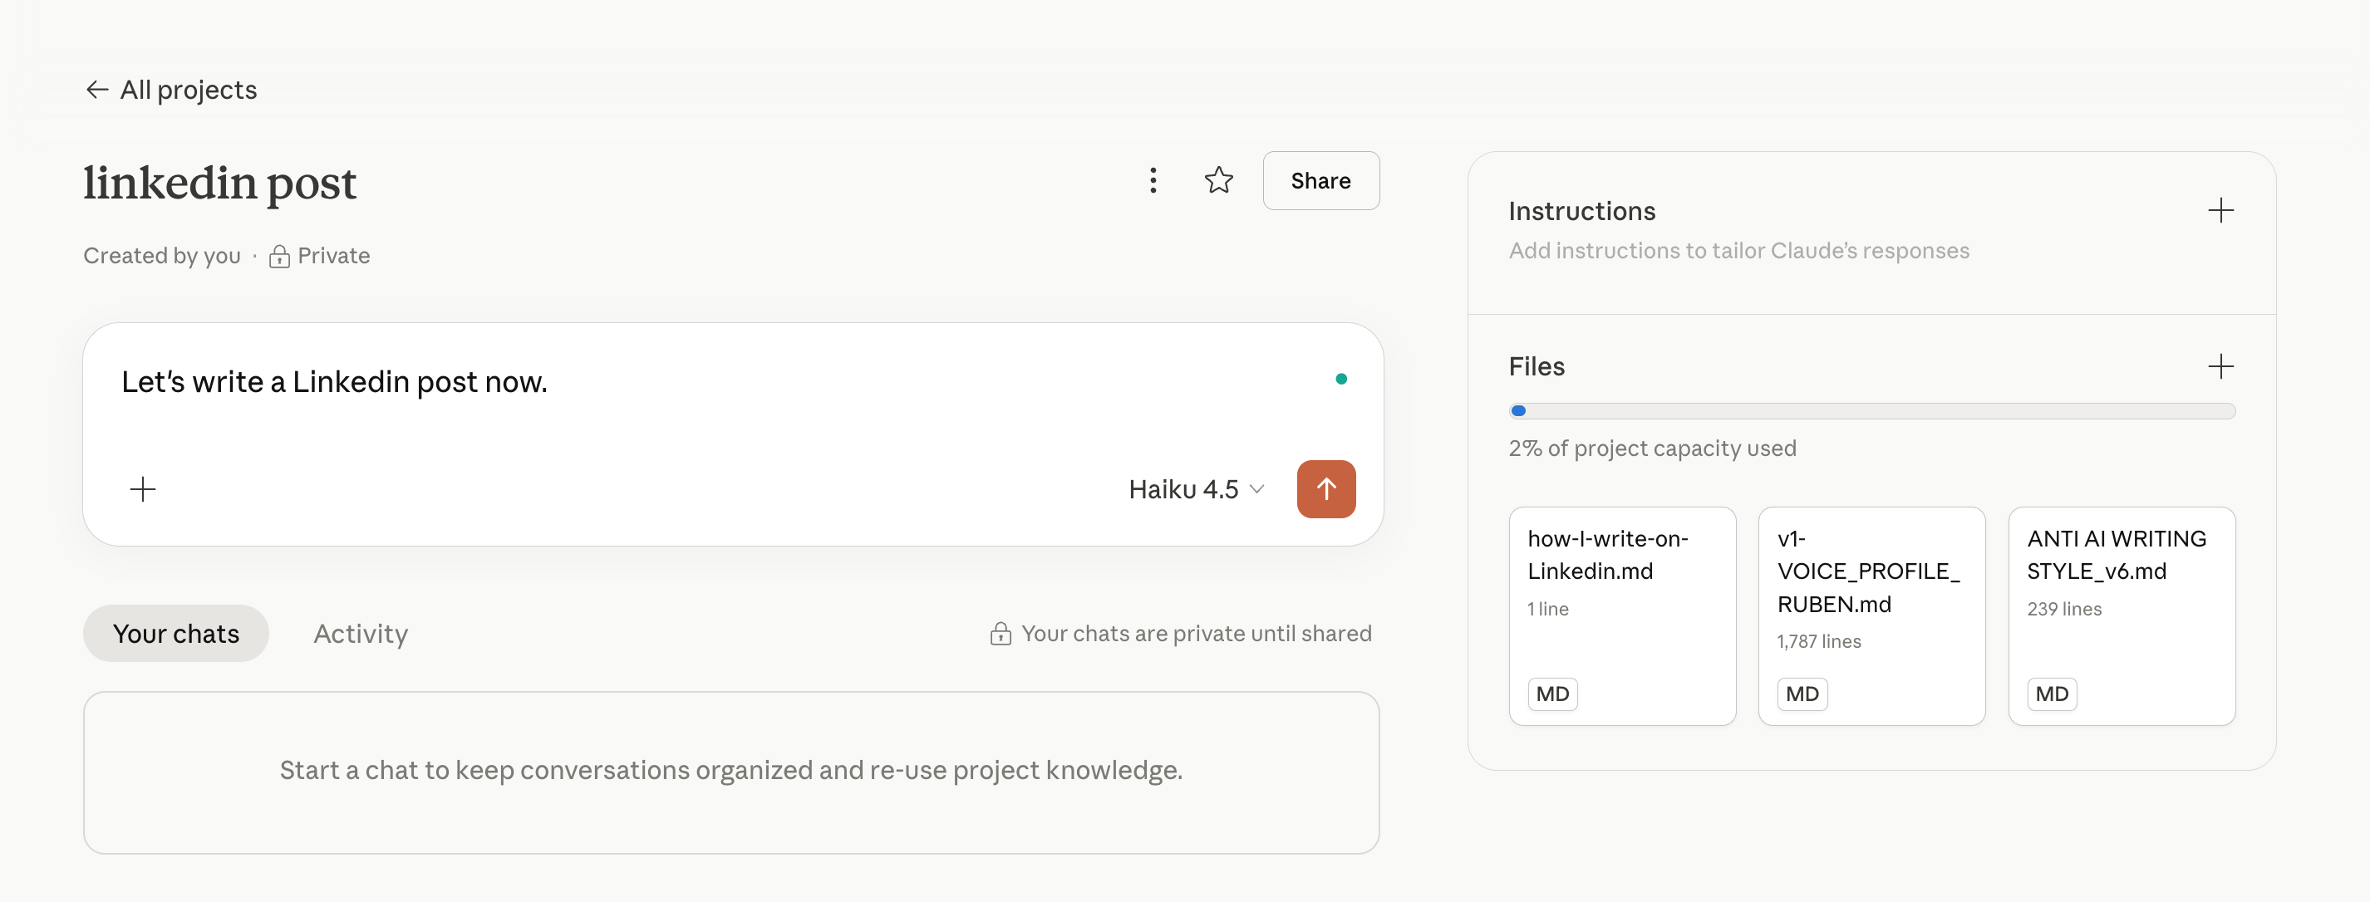Viewport: 2370px width, 902px height.
Task: Click the green dot in the chat box
Action: (x=1340, y=379)
